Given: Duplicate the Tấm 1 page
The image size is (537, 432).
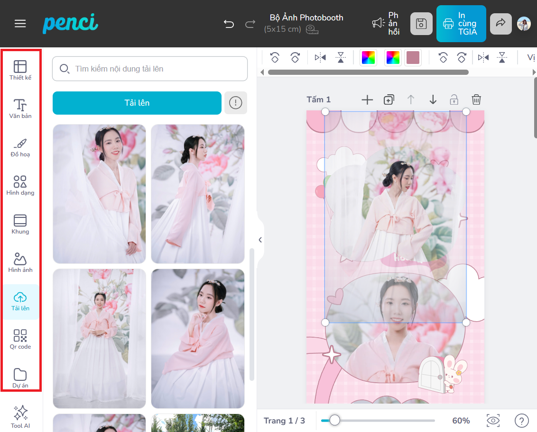Looking at the screenshot, I should click(389, 99).
